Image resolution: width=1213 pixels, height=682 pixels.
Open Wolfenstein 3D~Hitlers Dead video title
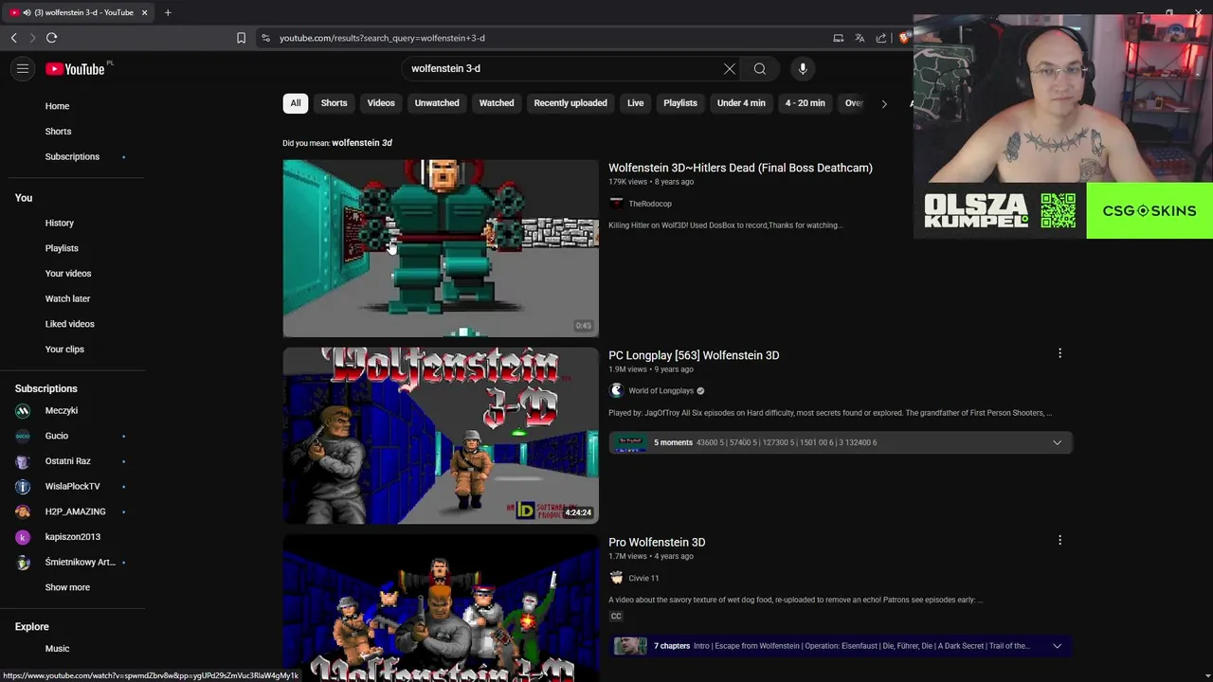(x=740, y=168)
